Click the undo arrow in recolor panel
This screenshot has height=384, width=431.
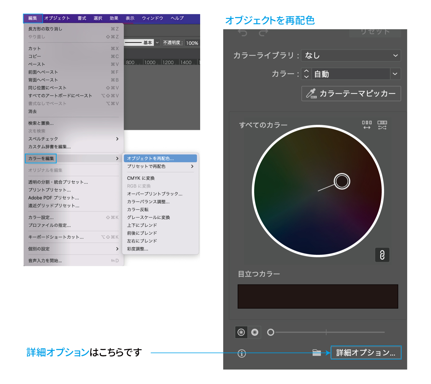pos(243,32)
